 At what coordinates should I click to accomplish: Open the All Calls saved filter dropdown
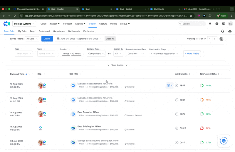coord(32,39)
